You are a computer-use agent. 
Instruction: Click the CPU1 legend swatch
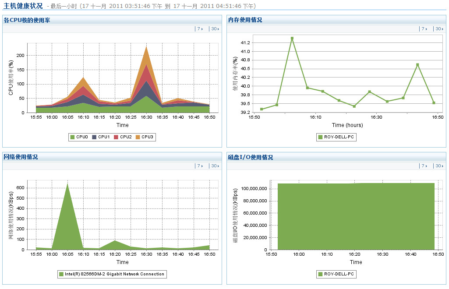pos(94,137)
